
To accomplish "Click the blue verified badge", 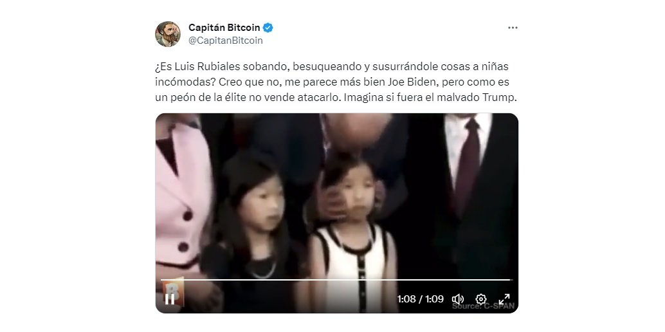I will click(268, 28).
